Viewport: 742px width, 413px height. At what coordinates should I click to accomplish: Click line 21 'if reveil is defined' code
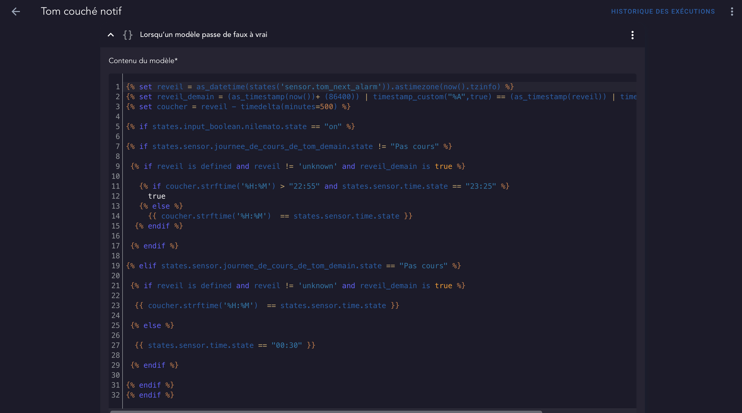coord(298,286)
